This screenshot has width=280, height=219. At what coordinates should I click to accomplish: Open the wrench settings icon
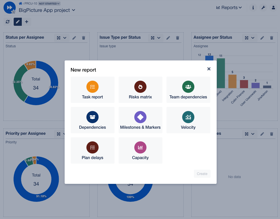coord(263,8)
